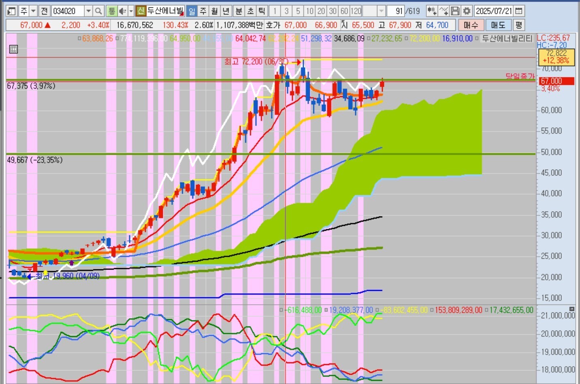Click the 49,667 (-23.35%) line label
The image size is (580, 384).
tap(35, 160)
